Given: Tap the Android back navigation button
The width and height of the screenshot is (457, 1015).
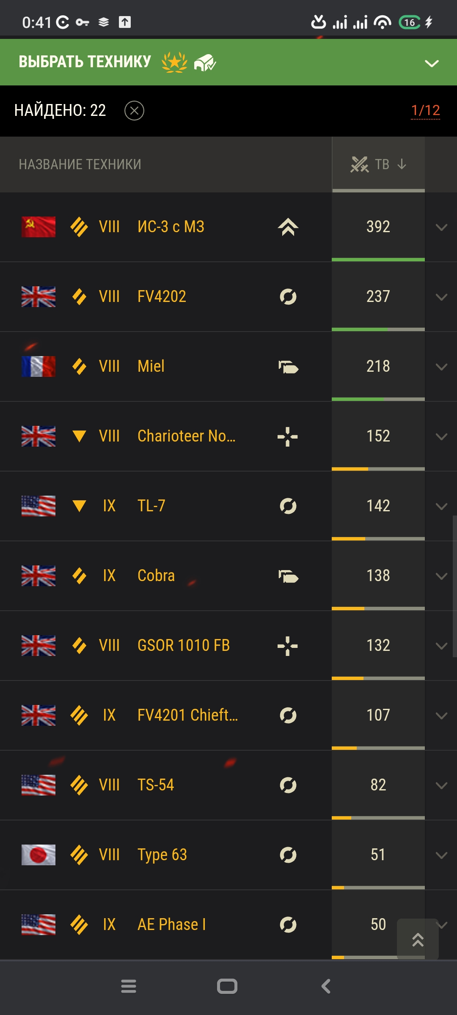Looking at the screenshot, I should [326, 987].
